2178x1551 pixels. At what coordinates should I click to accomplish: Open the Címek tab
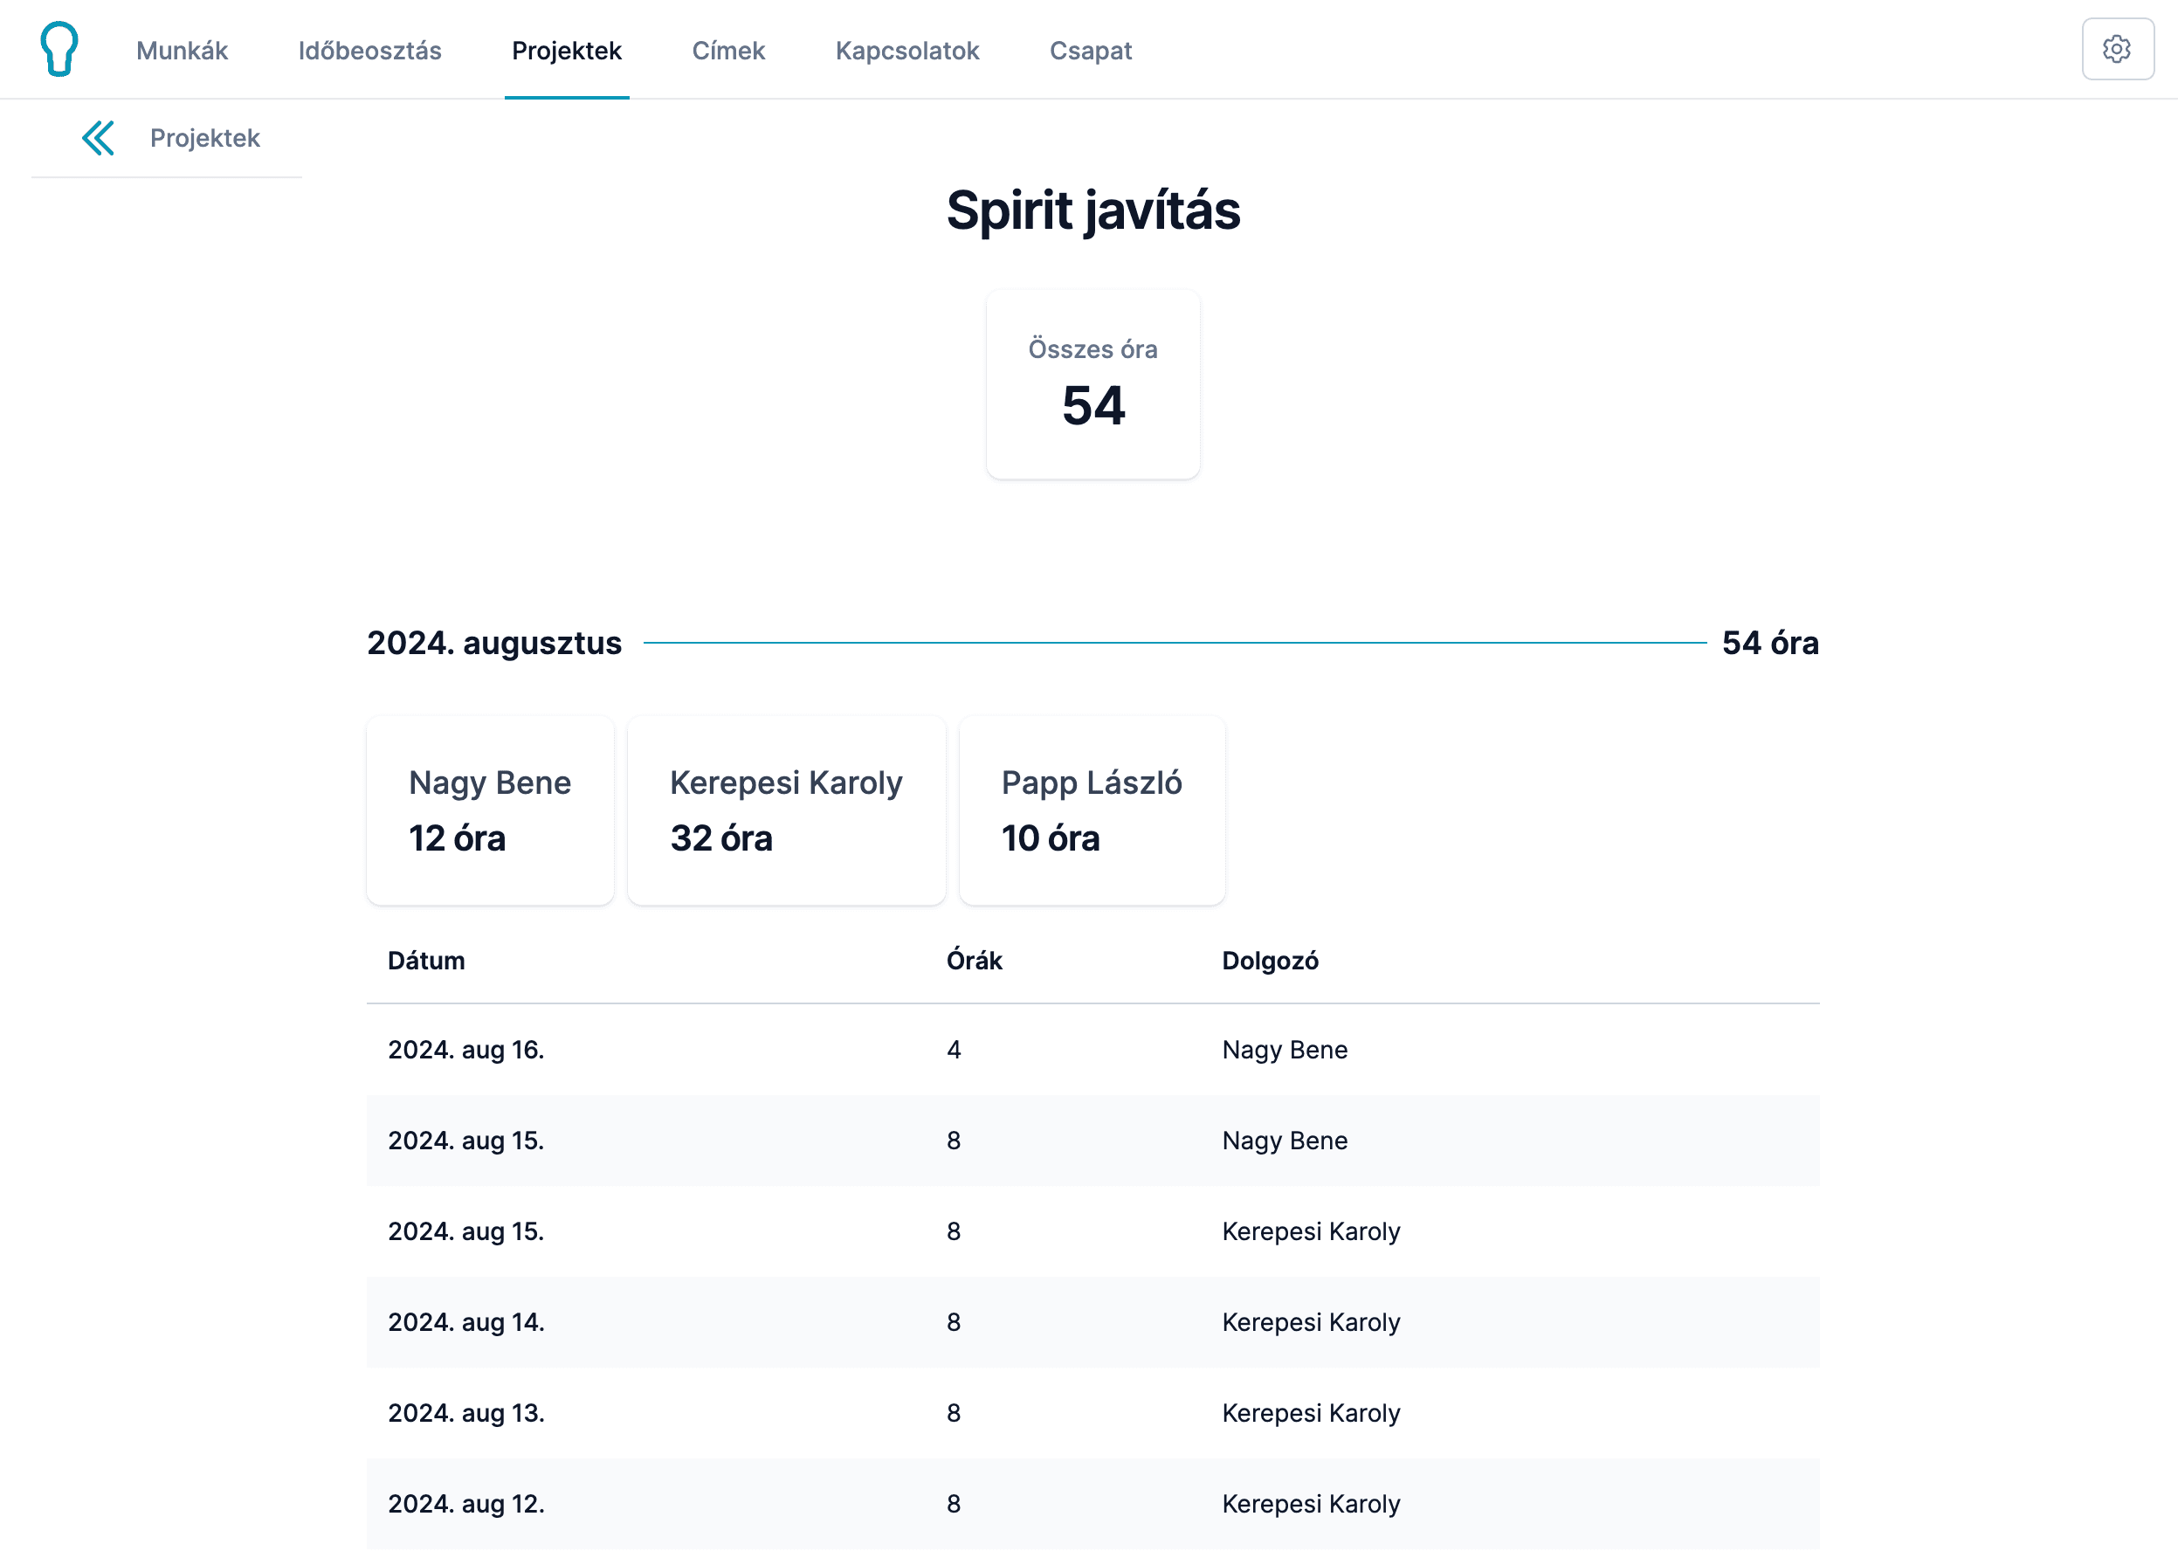pos(727,50)
